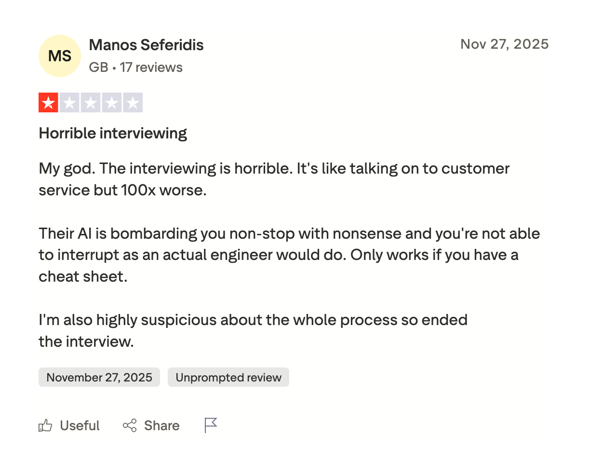
Task: View the reviewer's "17 reviews" count
Action: coord(151,67)
